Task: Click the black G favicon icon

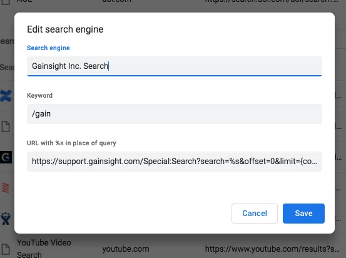Action: point(6,157)
